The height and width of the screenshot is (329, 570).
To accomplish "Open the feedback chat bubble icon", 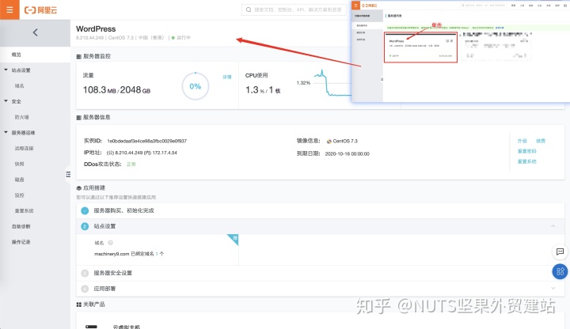I will (x=560, y=251).
